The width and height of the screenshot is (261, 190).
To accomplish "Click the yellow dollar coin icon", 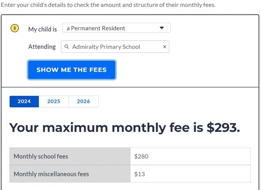I will point(15,28).
